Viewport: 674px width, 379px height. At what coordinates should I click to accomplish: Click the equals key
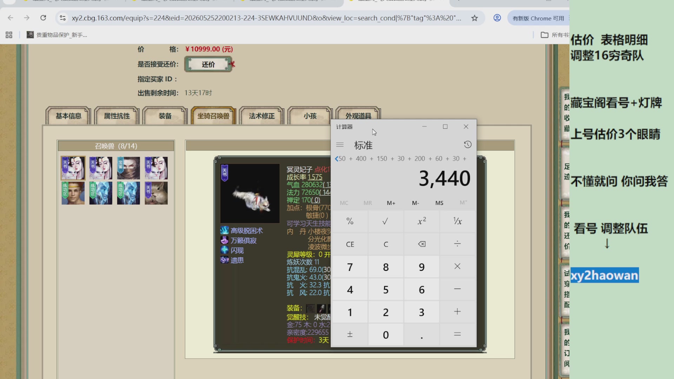point(457,334)
